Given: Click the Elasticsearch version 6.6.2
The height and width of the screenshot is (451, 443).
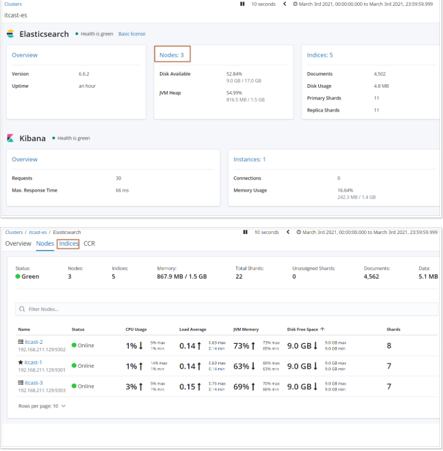Looking at the screenshot, I should pos(84,74).
